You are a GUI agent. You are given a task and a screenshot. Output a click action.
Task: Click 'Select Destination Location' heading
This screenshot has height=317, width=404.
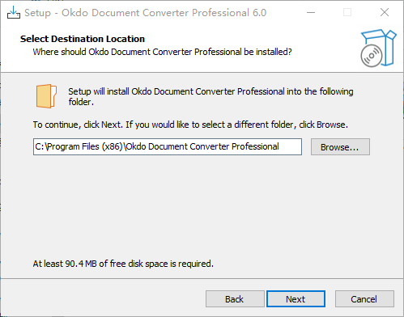point(83,39)
